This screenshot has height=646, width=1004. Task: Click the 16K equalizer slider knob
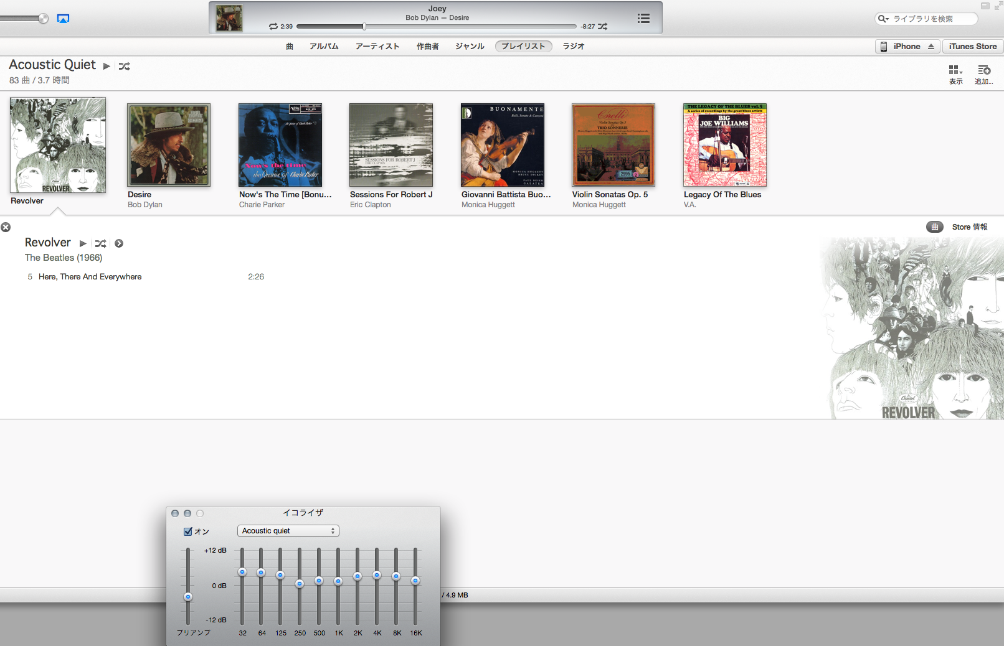(x=415, y=581)
